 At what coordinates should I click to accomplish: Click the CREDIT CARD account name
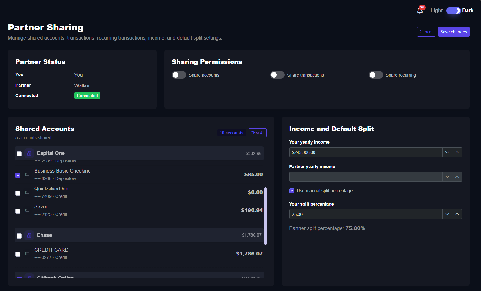(x=51, y=250)
